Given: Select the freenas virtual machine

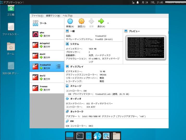Looking at the screenshot, I should [47, 88].
